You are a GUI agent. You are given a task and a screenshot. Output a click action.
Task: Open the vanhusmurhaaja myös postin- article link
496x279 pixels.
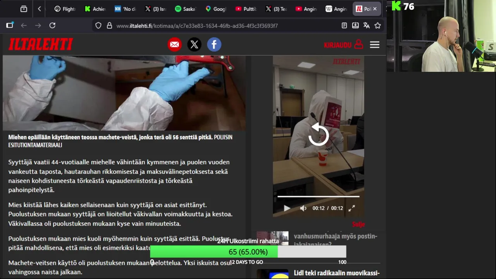point(336,240)
